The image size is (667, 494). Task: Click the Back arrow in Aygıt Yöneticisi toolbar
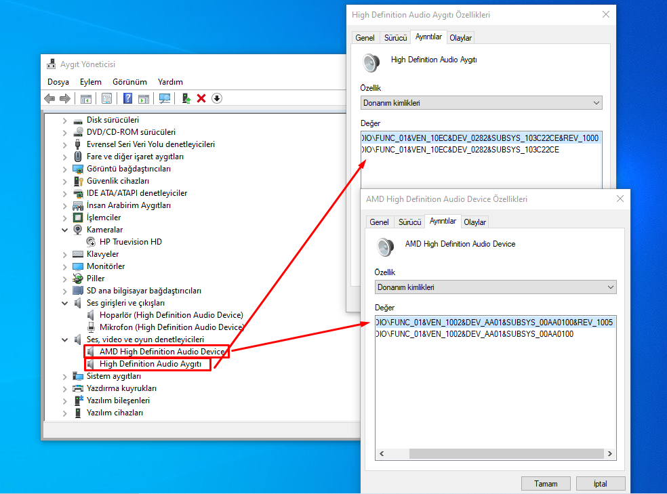[49, 99]
